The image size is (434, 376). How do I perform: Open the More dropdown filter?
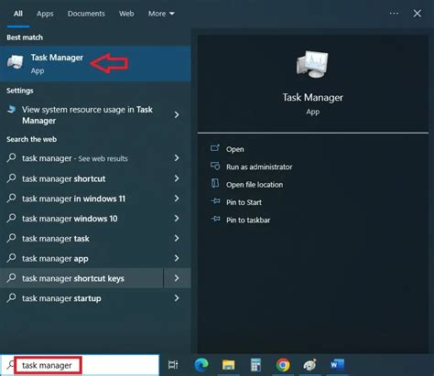pyautogui.click(x=161, y=14)
